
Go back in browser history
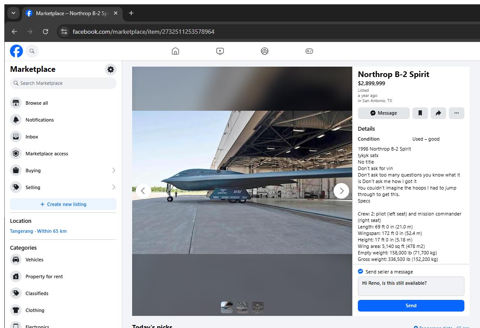coord(14,32)
